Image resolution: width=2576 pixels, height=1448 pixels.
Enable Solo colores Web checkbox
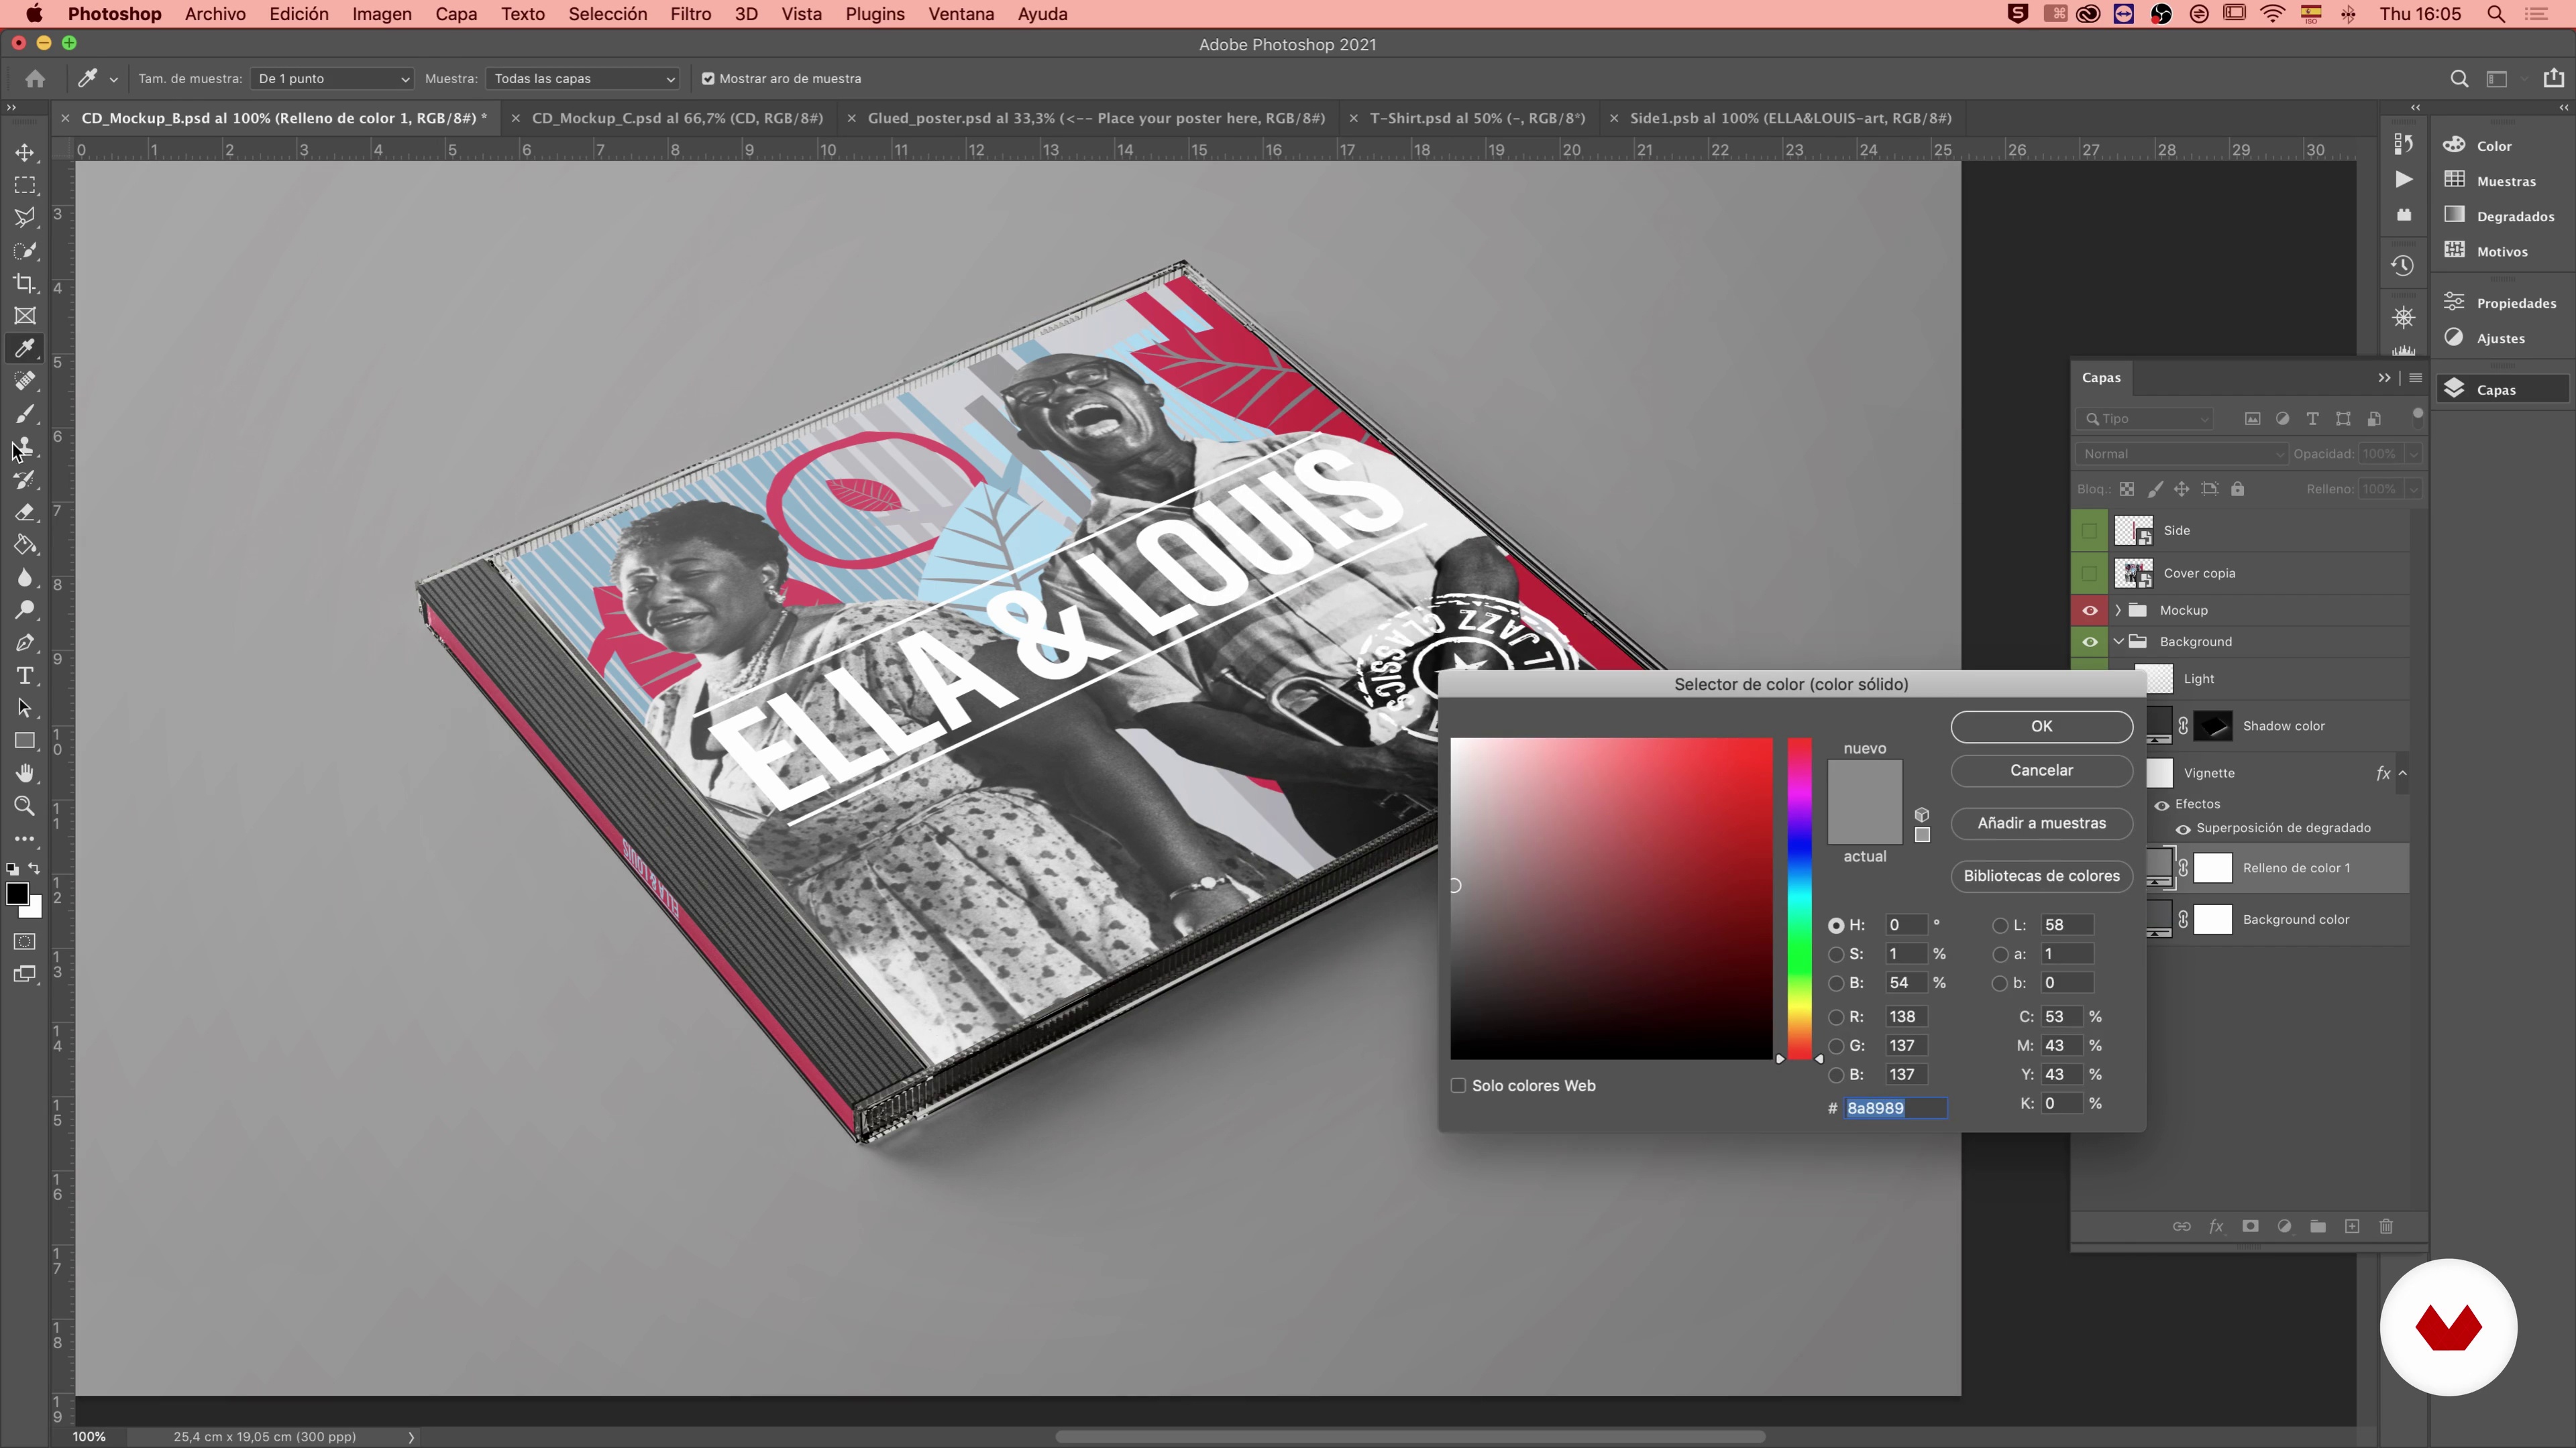tap(1458, 1086)
